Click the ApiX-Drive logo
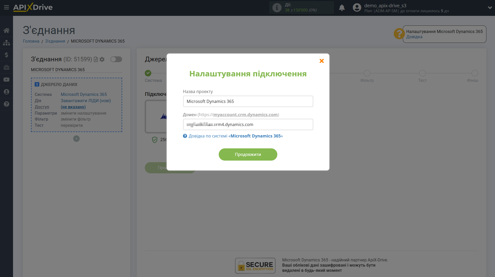 pyautogui.click(x=33, y=7)
